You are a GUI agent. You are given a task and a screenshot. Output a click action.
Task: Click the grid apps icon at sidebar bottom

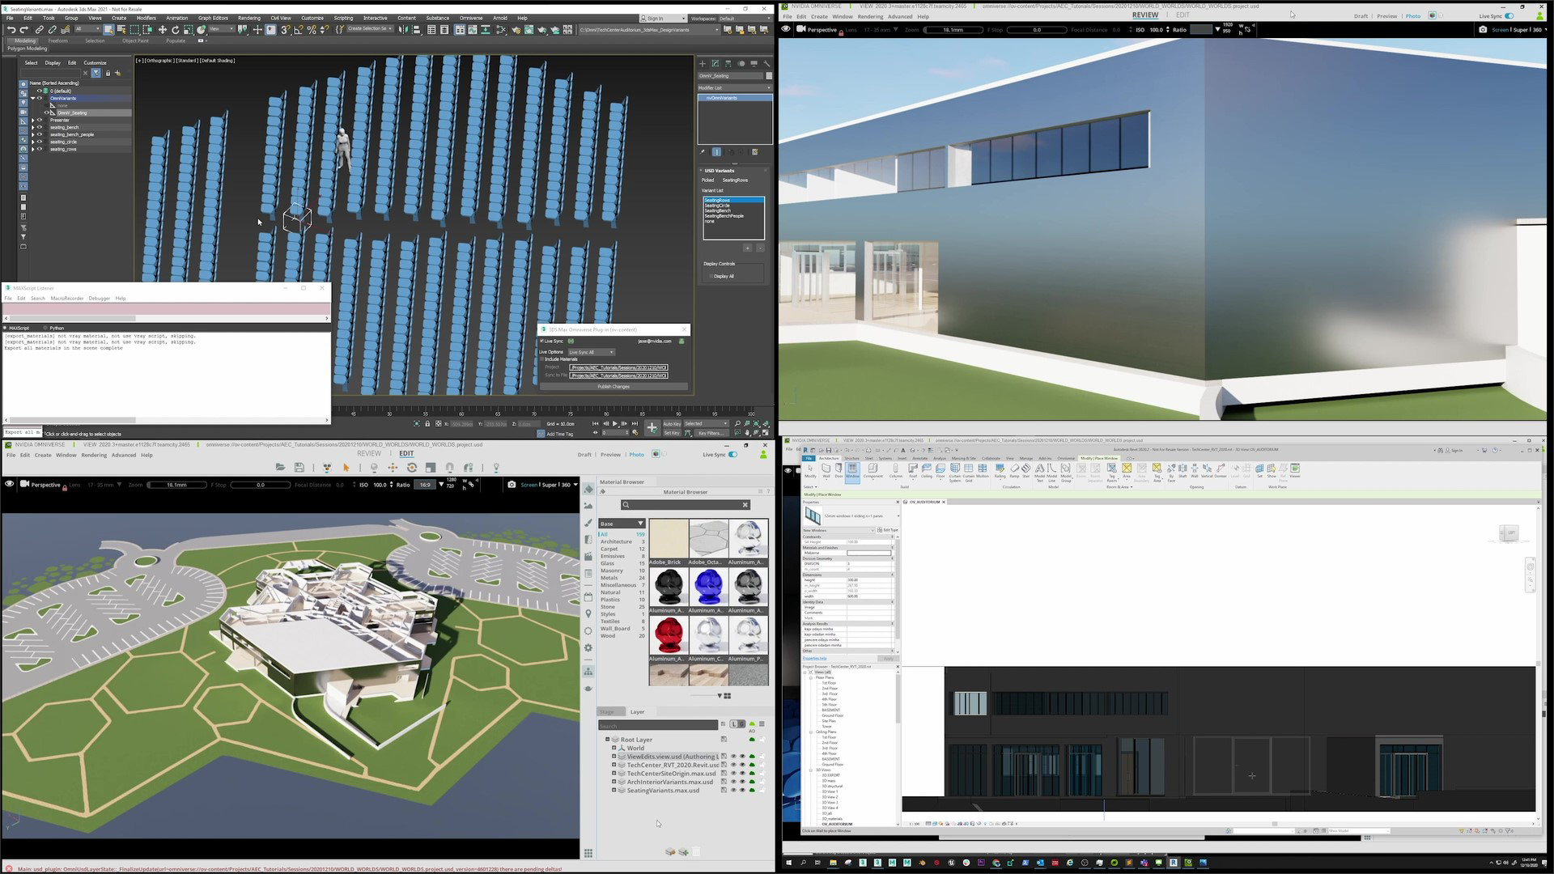pos(588,853)
